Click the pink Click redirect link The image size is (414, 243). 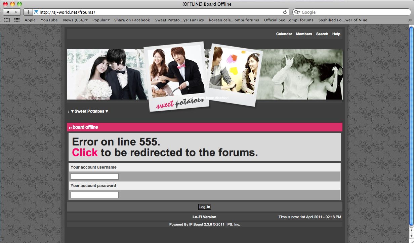85,153
